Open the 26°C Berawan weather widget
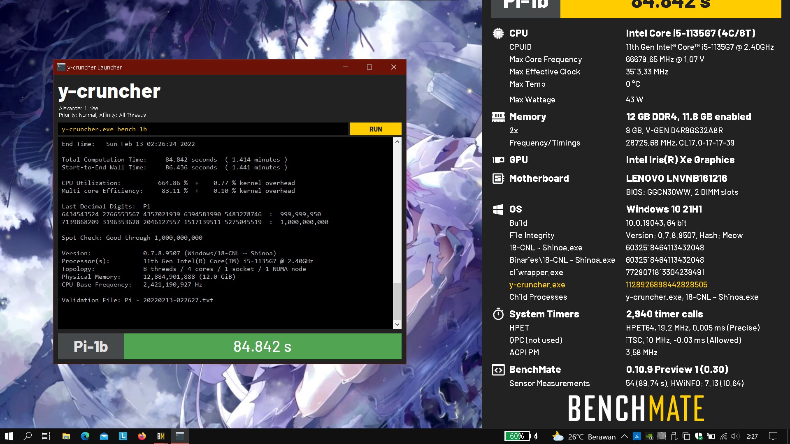Viewport: 790px width, 444px height. click(584, 436)
